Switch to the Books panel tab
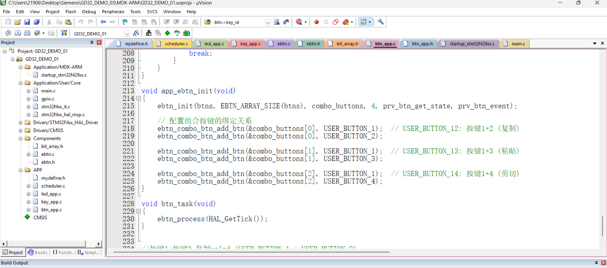 click(x=38, y=252)
